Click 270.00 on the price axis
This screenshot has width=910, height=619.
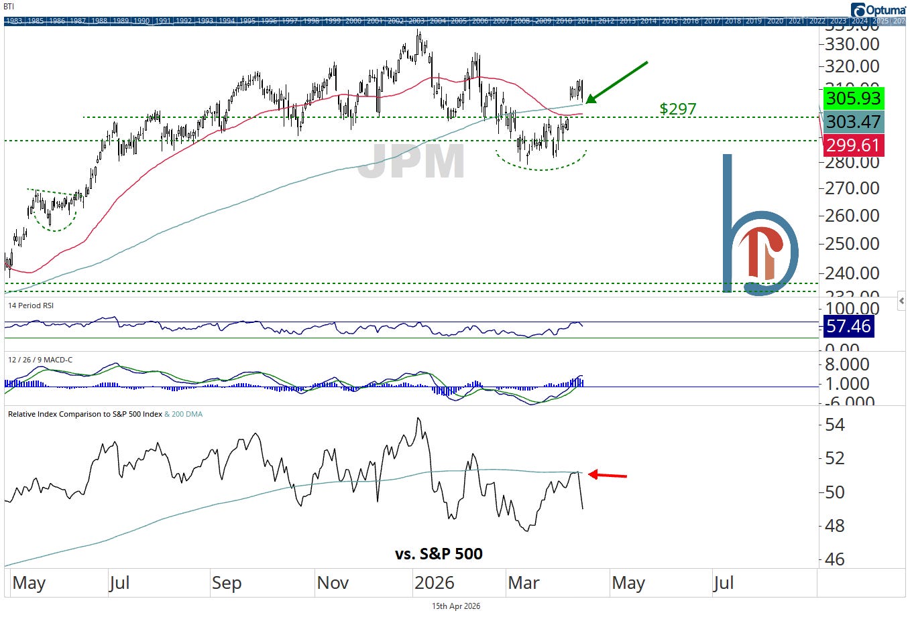coord(852,188)
